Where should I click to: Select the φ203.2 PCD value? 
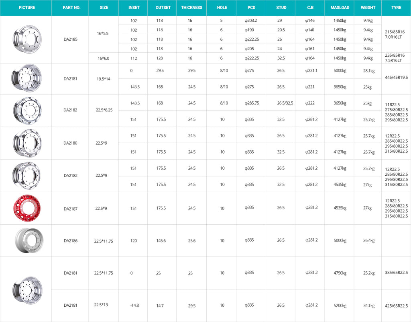[x=252, y=21]
